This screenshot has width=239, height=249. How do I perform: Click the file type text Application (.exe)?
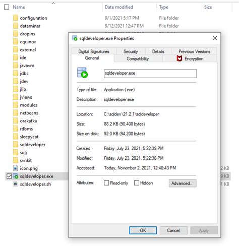pyautogui.click(x=119, y=90)
